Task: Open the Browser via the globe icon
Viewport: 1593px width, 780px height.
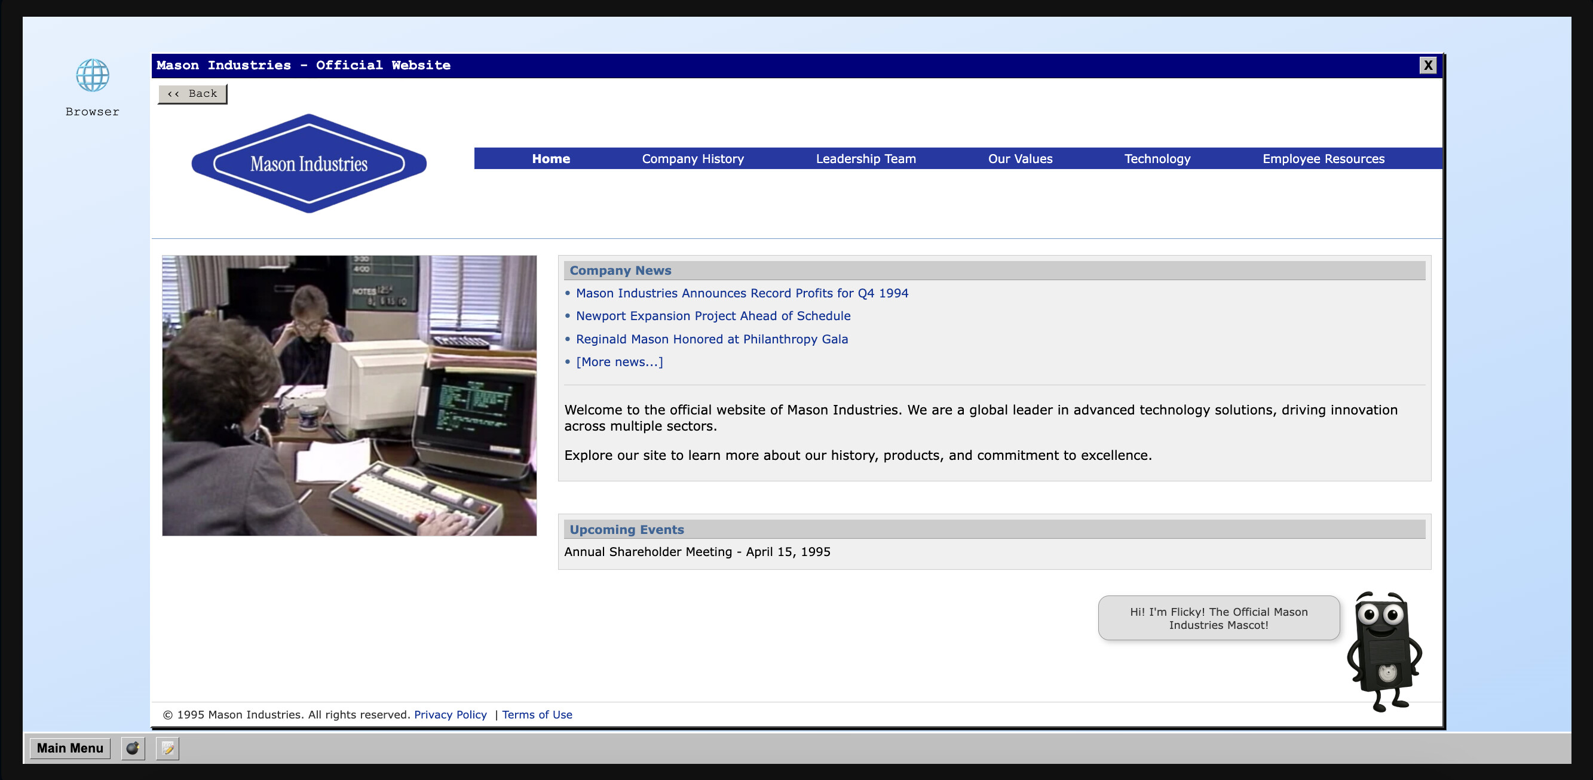Action: (x=91, y=76)
